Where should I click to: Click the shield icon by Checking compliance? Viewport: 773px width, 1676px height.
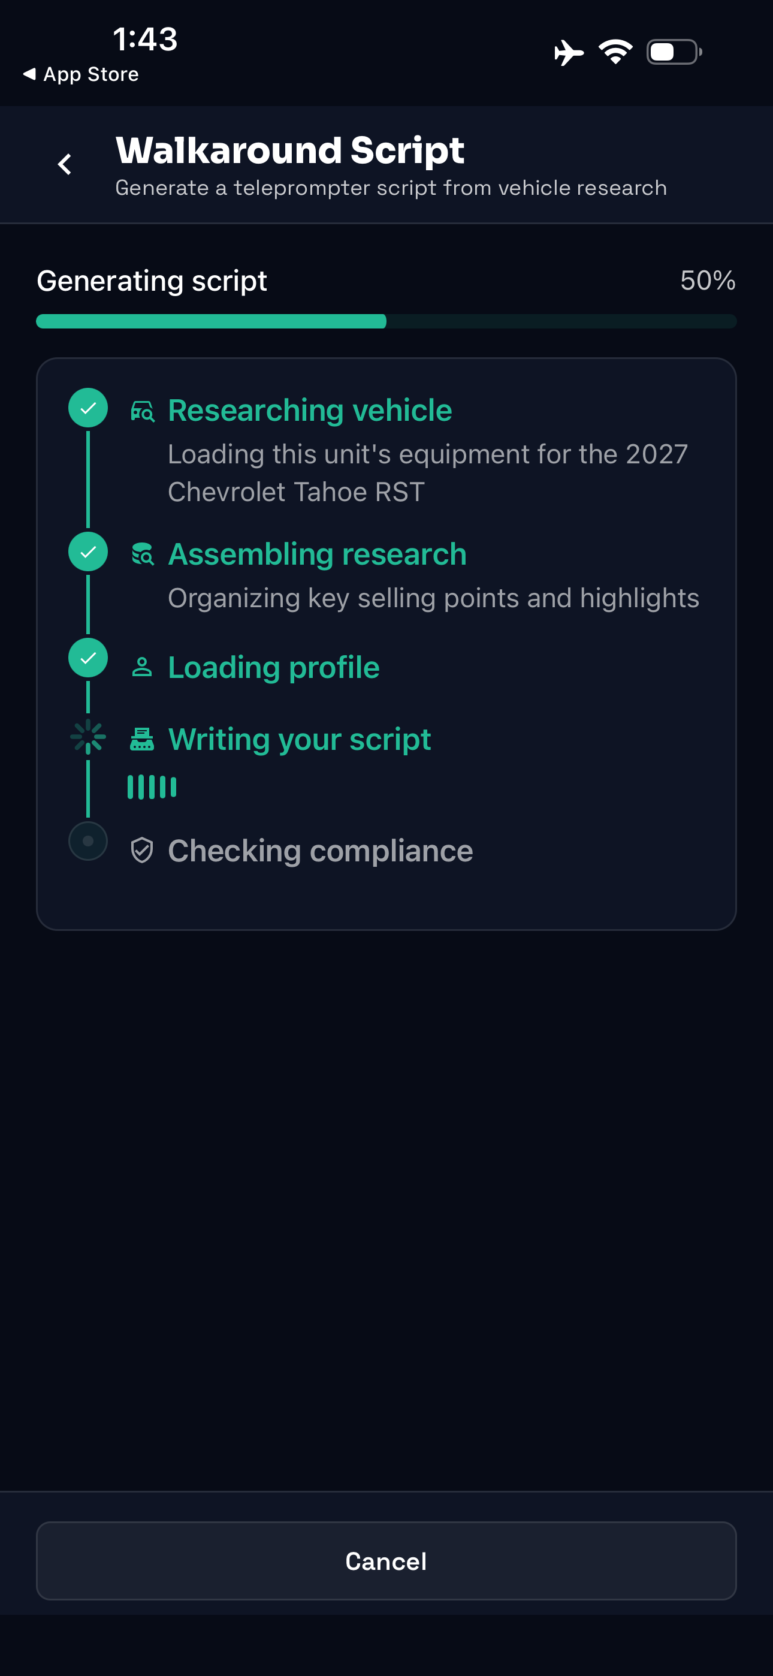[x=142, y=851]
